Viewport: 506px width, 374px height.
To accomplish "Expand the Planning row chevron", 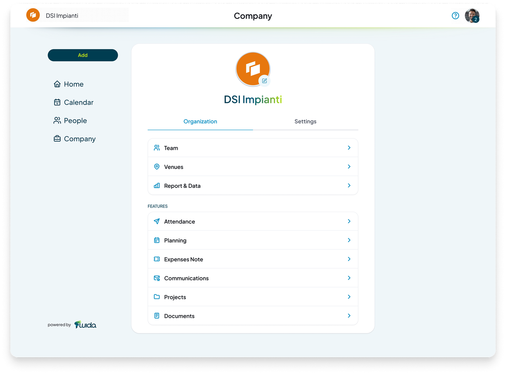I will [x=349, y=240].
